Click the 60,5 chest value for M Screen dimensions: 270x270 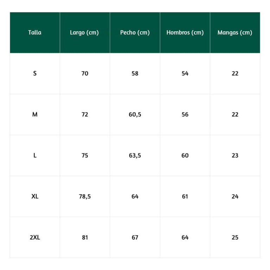135,115
